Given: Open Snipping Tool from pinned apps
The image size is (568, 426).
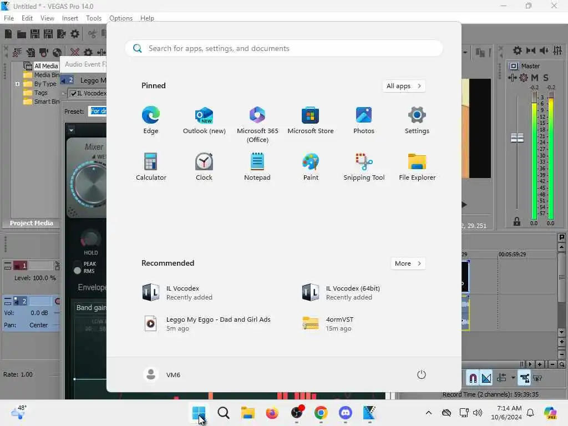Looking at the screenshot, I should click(364, 167).
